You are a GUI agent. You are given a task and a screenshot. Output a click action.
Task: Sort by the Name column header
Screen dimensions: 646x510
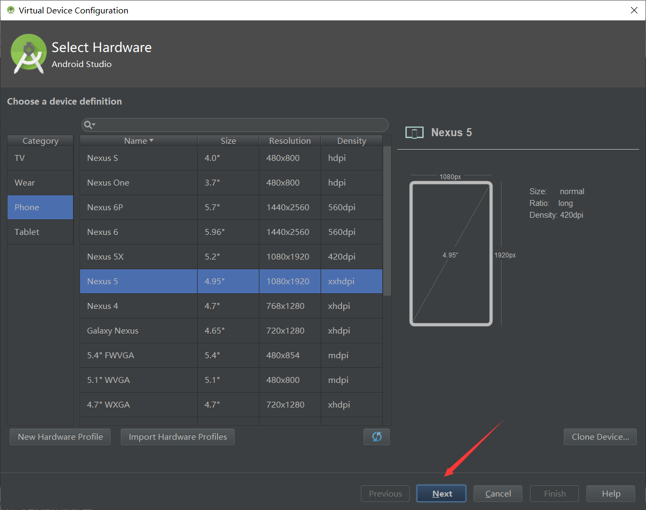pos(139,141)
